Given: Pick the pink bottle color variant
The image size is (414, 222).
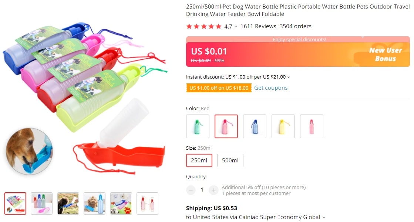Looking at the screenshot, I should 312,126.
